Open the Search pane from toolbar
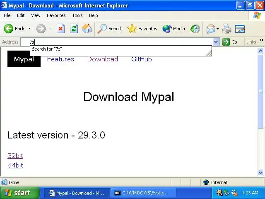The height and width of the screenshot is (199, 265). pyautogui.click(x=110, y=29)
